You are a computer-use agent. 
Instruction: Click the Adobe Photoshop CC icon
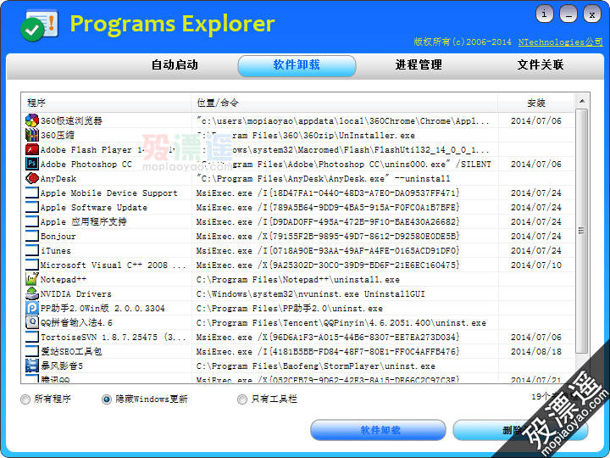[32, 164]
